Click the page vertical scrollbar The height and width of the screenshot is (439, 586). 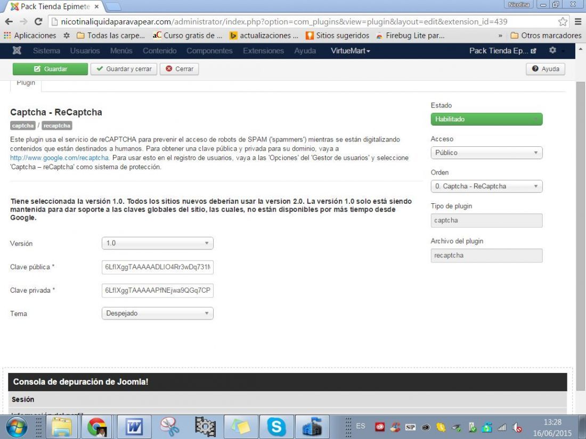coord(580,235)
